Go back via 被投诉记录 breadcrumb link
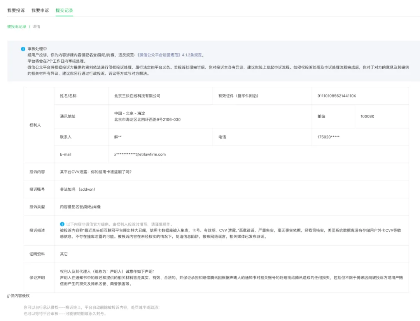This screenshot has height=321, width=420. tap(17, 26)
